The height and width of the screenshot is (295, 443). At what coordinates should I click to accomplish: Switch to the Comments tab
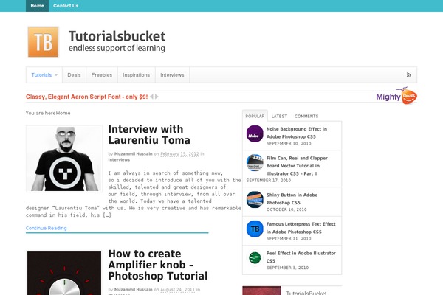[306, 116]
